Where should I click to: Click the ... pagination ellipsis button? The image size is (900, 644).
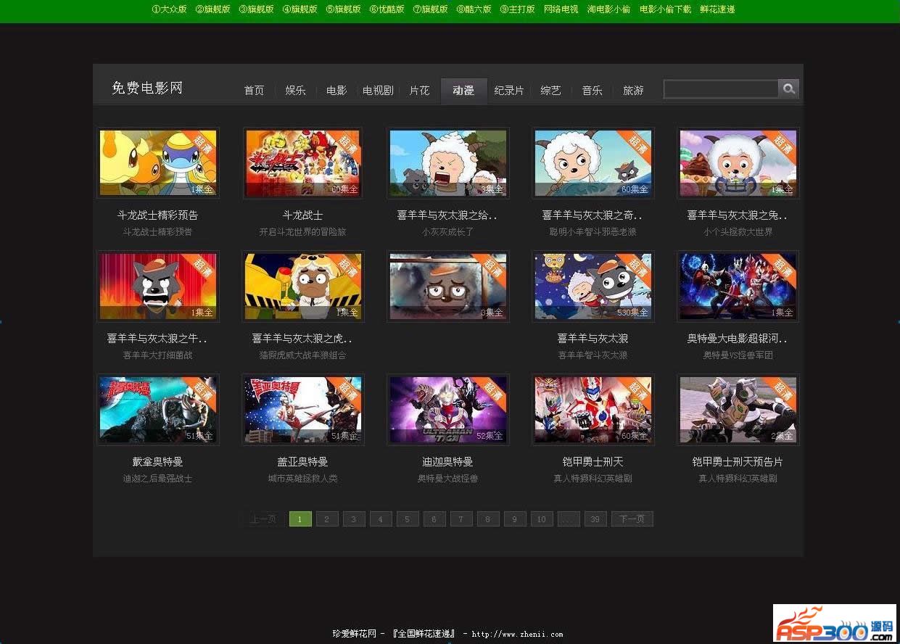(569, 519)
